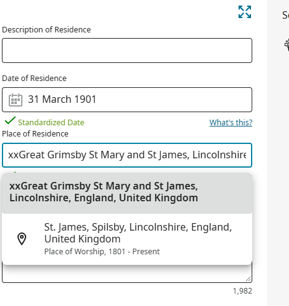289x306 pixels.
Task: Click the 1,982 remaining characters counter
Action: coord(242,291)
